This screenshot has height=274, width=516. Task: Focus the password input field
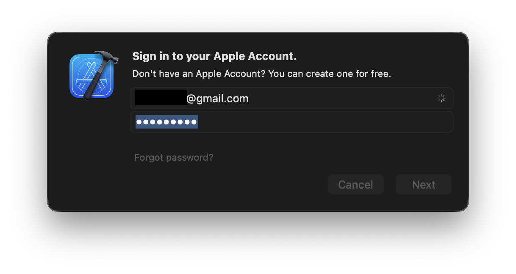(x=291, y=122)
